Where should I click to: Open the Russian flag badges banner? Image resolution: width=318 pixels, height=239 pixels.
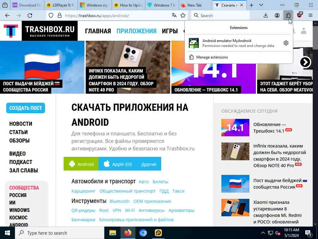click(x=42, y=67)
